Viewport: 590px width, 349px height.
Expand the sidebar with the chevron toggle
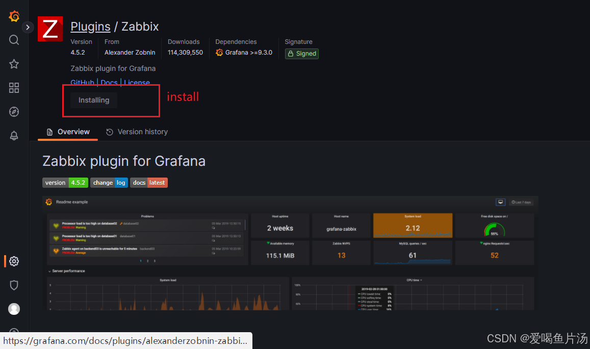pyautogui.click(x=28, y=27)
